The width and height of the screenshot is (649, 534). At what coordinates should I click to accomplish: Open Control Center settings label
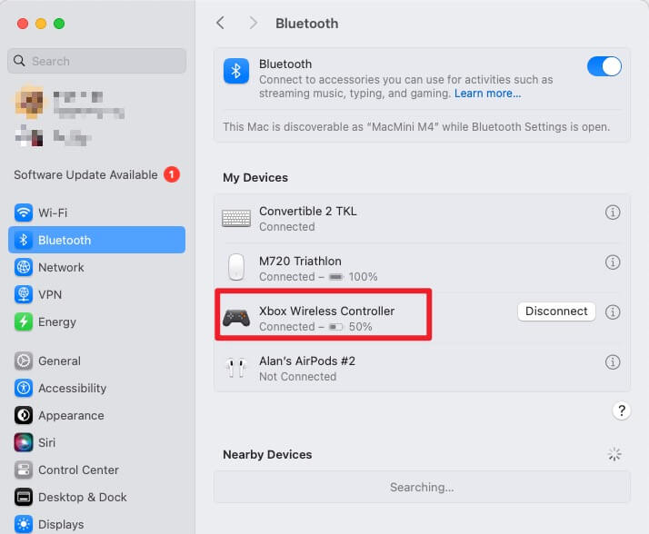[x=79, y=470]
